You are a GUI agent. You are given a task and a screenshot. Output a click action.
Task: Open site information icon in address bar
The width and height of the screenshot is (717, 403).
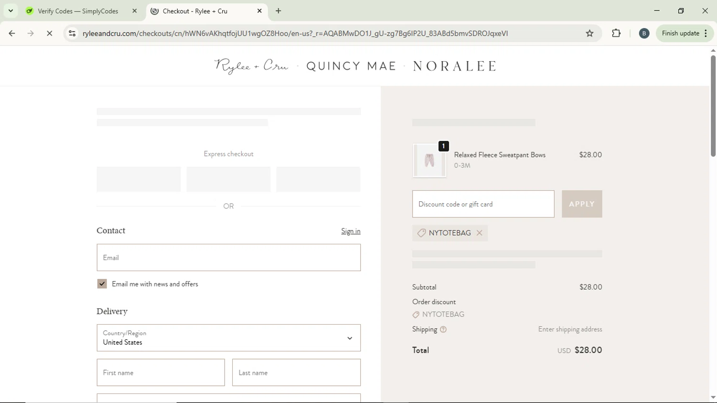click(x=72, y=33)
